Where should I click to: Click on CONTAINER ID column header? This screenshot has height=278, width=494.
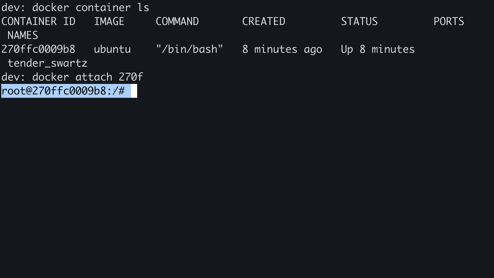click(38, 21)
